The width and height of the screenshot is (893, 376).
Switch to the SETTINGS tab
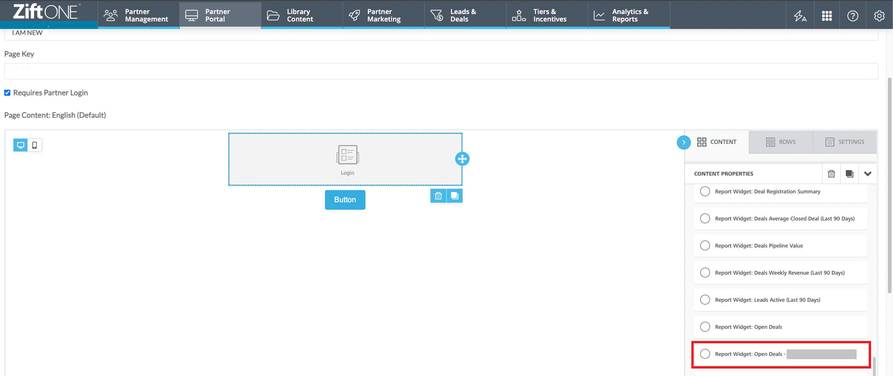click(x=845, y=142)
